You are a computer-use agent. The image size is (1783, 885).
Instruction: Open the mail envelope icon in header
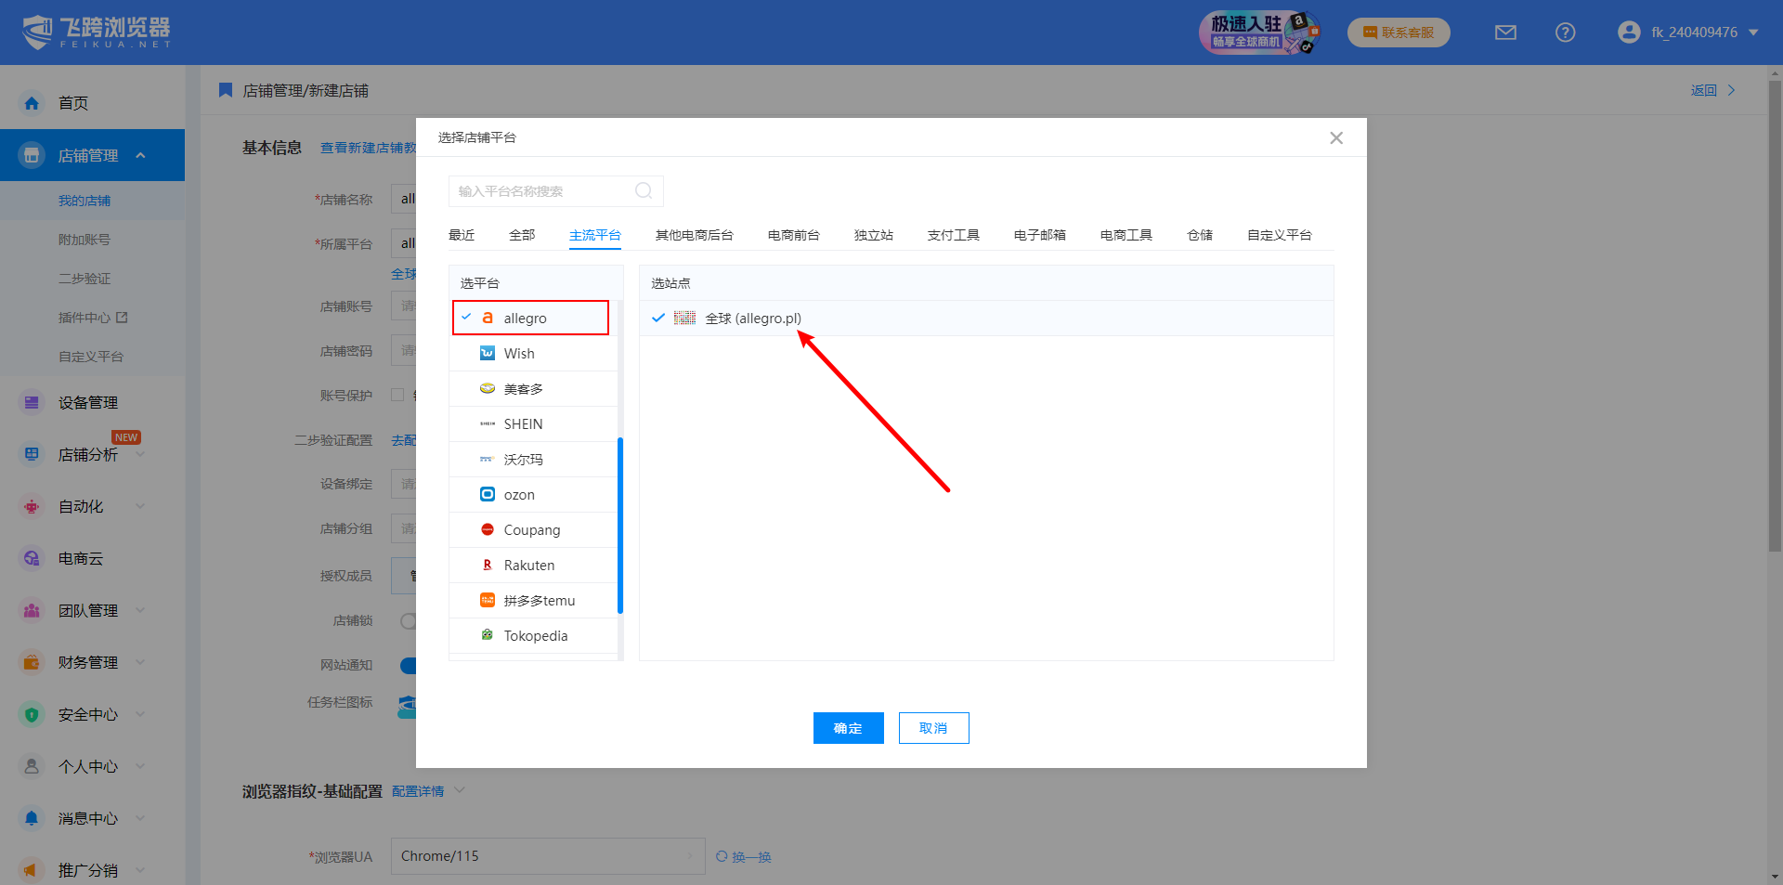tap(1505, 33)
